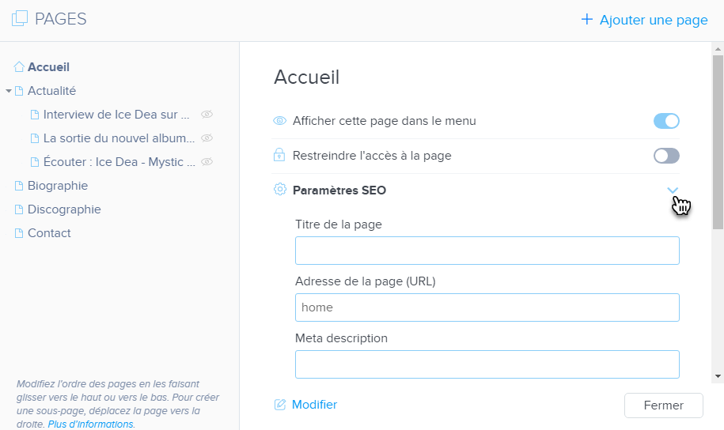
Task: Toggle visibility eye for 'La sortie du nouvel album'
Action: click(207, 138)
